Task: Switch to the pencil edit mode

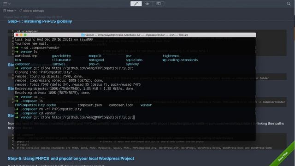Action: click(x=136, y=4)
